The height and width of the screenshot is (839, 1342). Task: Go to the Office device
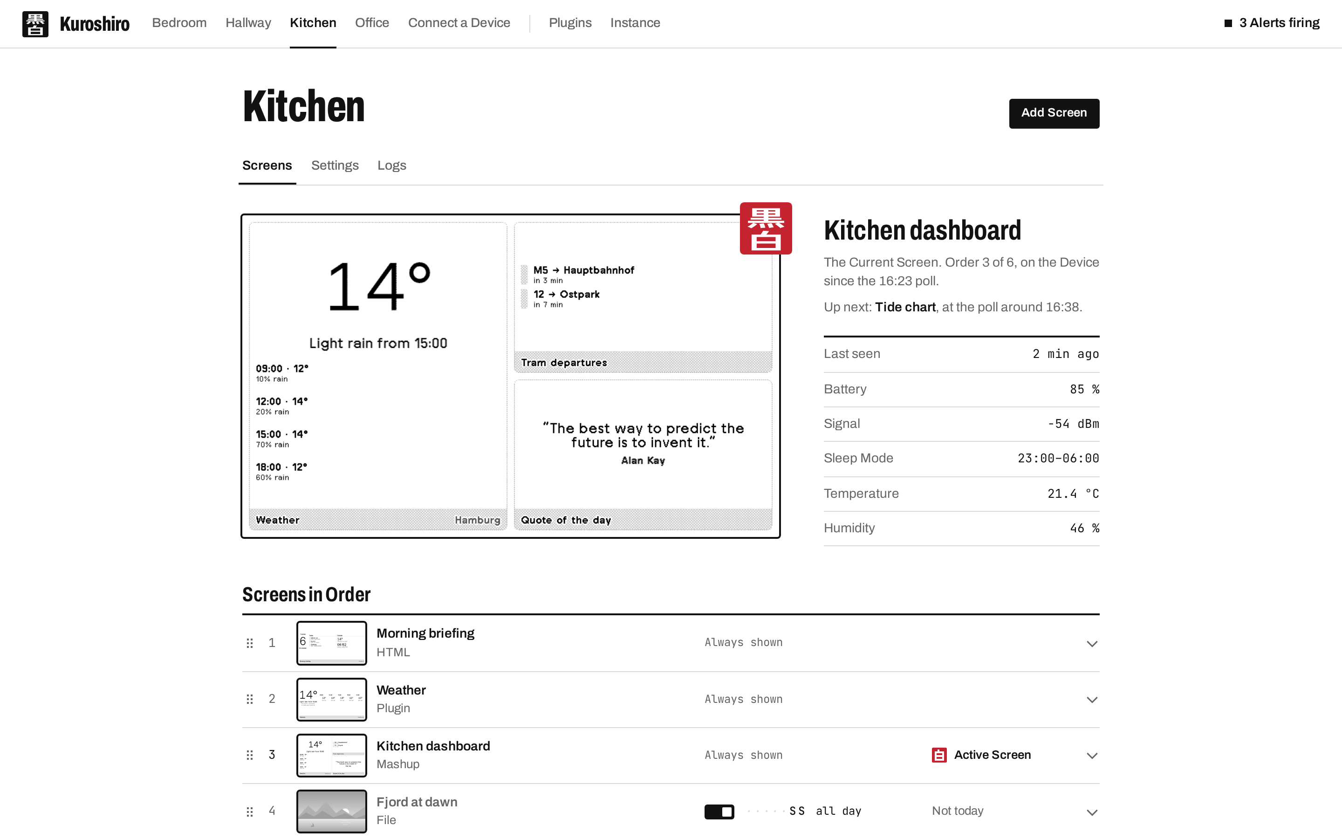[x=371, y=23]
